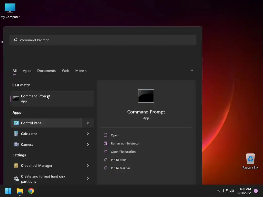Open the More filter dropdown
This screenshot has height=197, width=263.
[81, 71]
